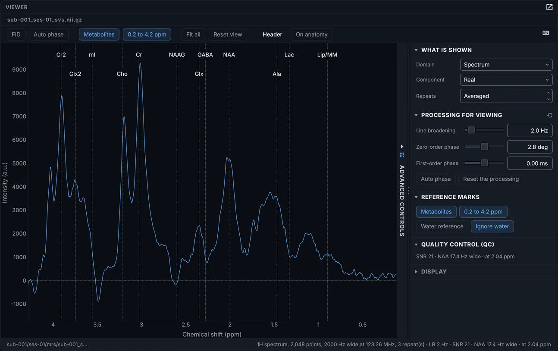Toggle Ignore water option
558x351 pixels.
tap(492, 226)
